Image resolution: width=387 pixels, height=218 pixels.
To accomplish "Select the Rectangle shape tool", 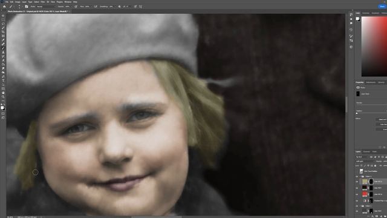I will (3, 88).
